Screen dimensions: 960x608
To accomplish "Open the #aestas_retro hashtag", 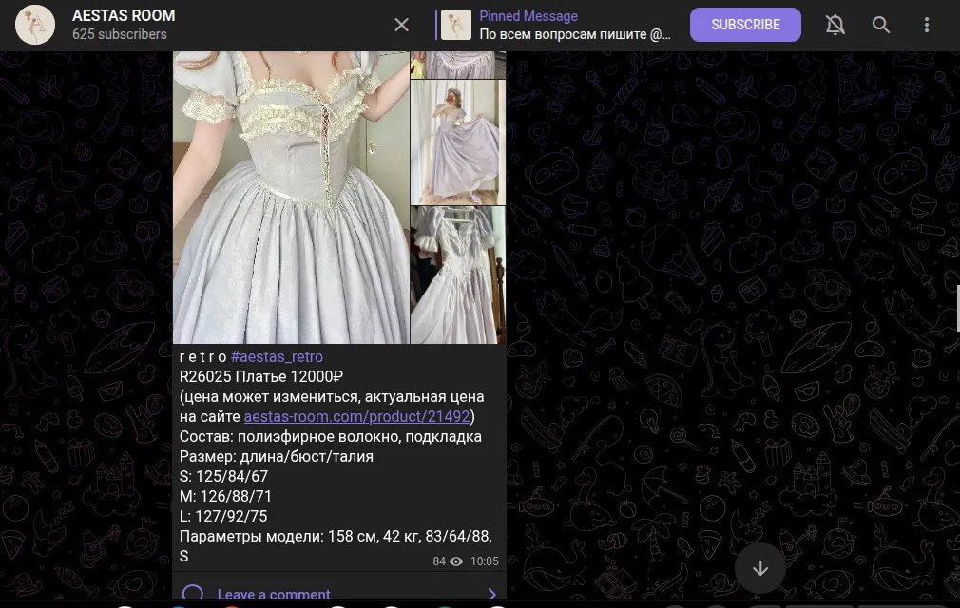I will pyautogui.click(x=277, y=356).
